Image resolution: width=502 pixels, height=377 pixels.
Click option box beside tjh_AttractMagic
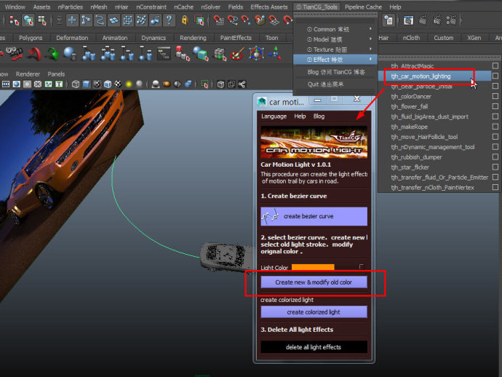pos(495,66)
